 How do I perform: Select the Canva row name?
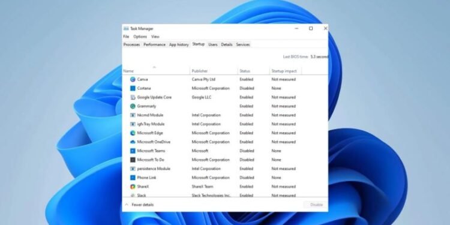pyautogui.click(x=142, y=79)
